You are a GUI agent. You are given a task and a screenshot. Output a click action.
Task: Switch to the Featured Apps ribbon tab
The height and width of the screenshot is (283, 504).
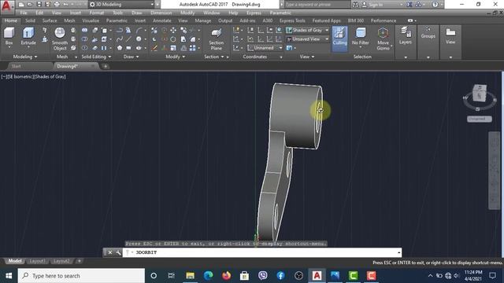pos(326,20)
